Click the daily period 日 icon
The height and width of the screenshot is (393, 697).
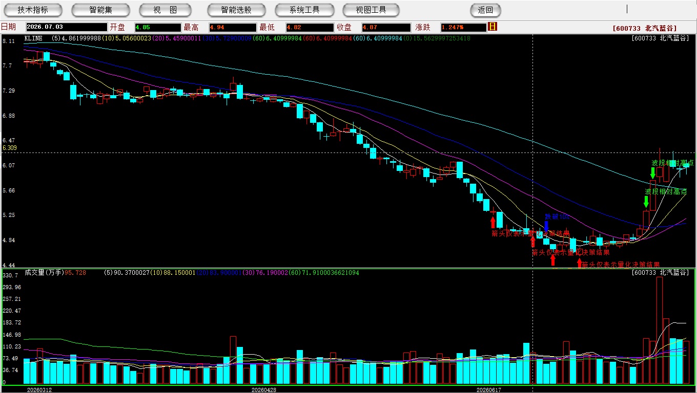[x=493, y=27]
